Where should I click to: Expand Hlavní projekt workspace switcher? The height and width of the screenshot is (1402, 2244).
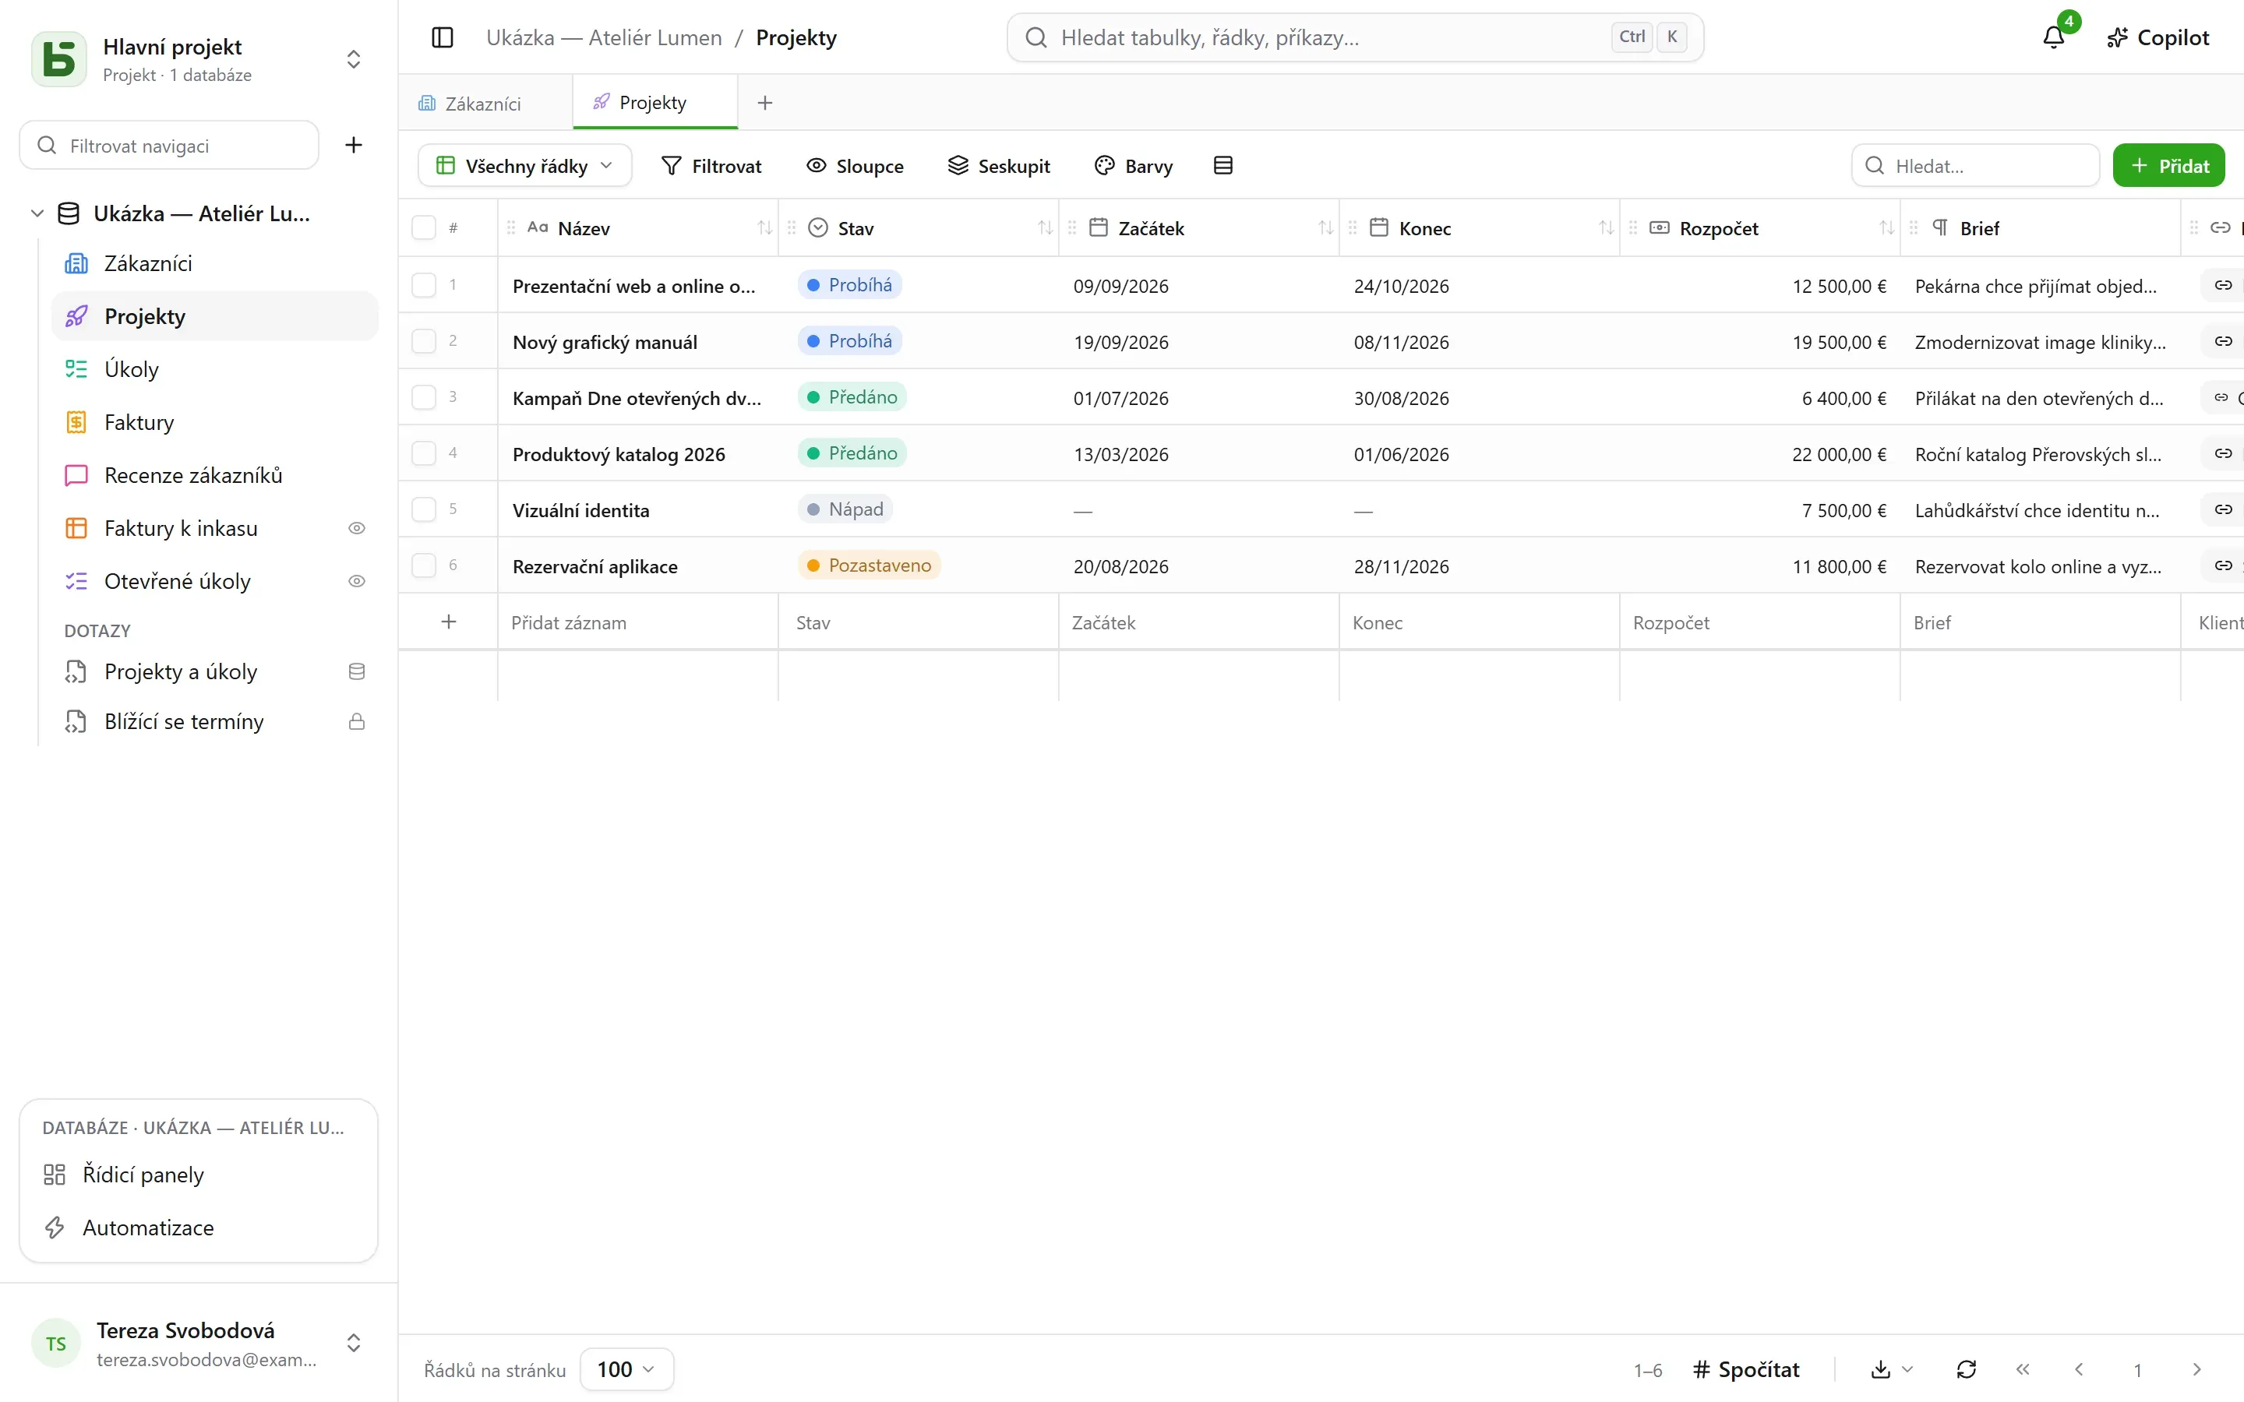[x=353, y=59]
